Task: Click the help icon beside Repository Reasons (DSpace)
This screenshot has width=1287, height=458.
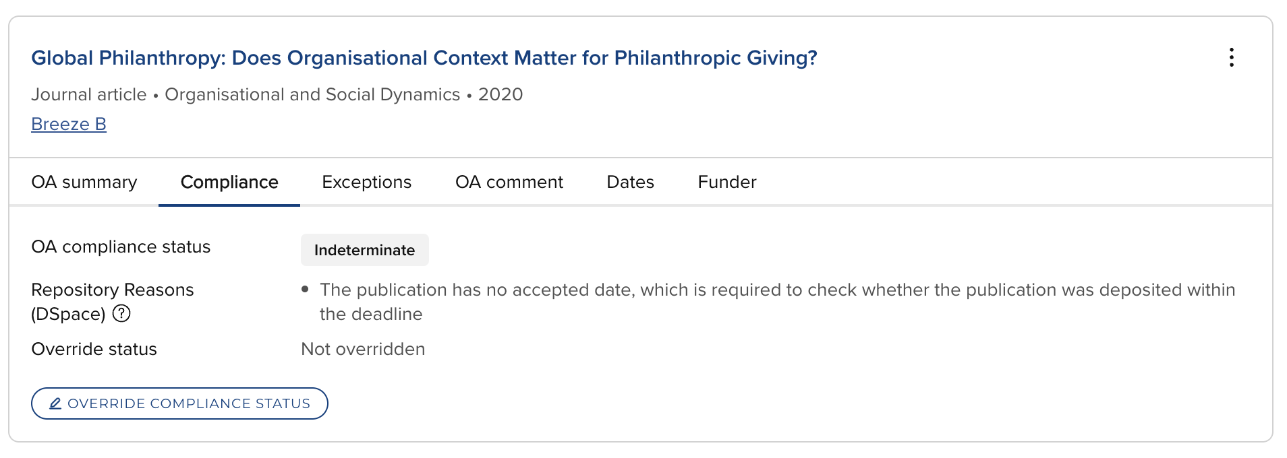Action: pyautogui.click(x=121, y=313)
